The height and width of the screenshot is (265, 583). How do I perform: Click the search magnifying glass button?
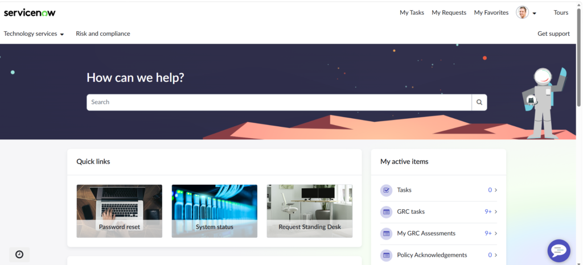[x=479, y=102]
